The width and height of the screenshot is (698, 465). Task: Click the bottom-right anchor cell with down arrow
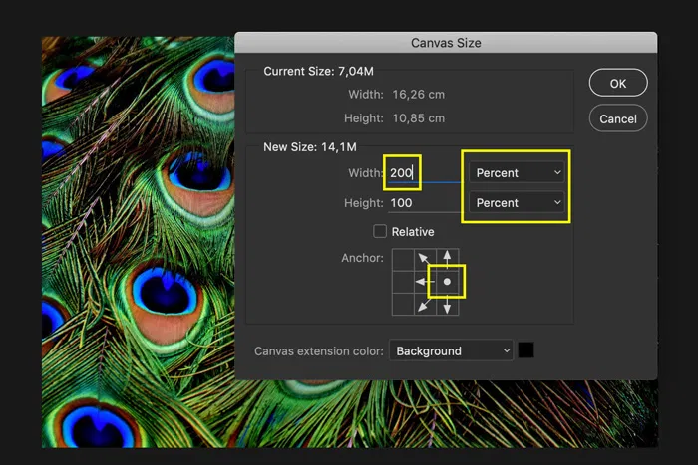(x=448, y=306)
